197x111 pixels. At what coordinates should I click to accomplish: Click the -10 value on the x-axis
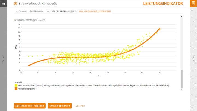(21, 72)
